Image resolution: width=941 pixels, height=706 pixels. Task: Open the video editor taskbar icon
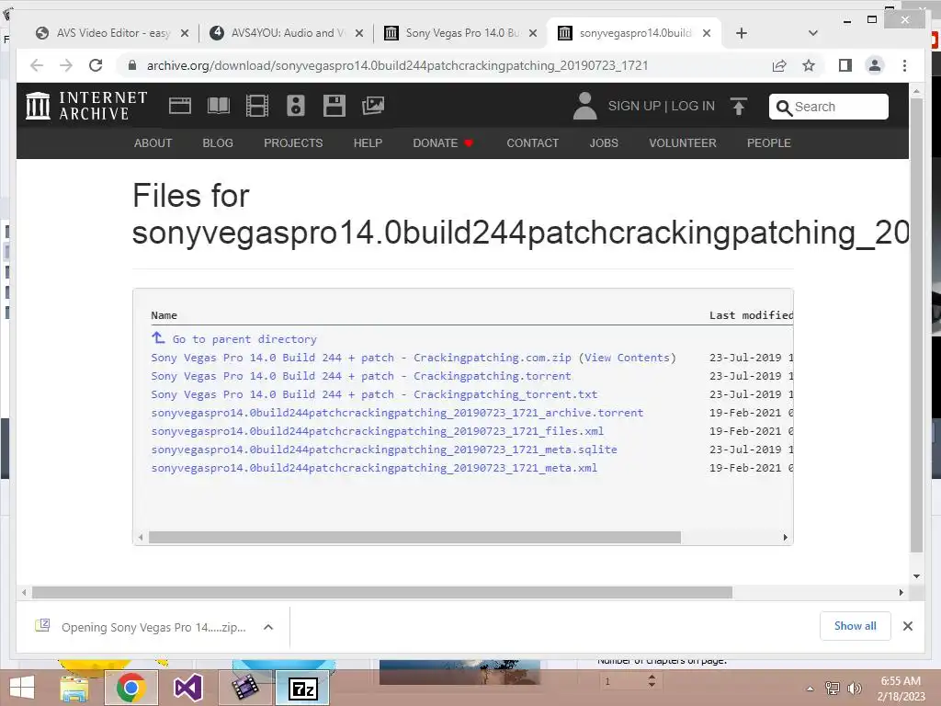click(244, 688)
